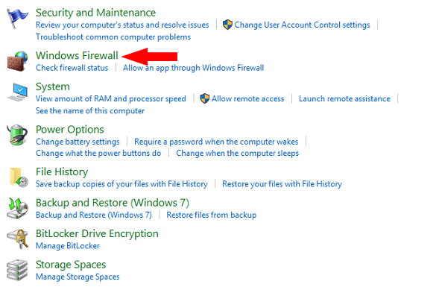
Task: Open View amount of RAM and processor speed
Action: (x=111, y=98)
